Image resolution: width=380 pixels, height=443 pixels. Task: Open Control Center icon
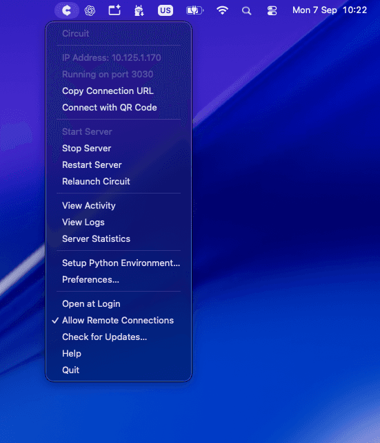272,11
